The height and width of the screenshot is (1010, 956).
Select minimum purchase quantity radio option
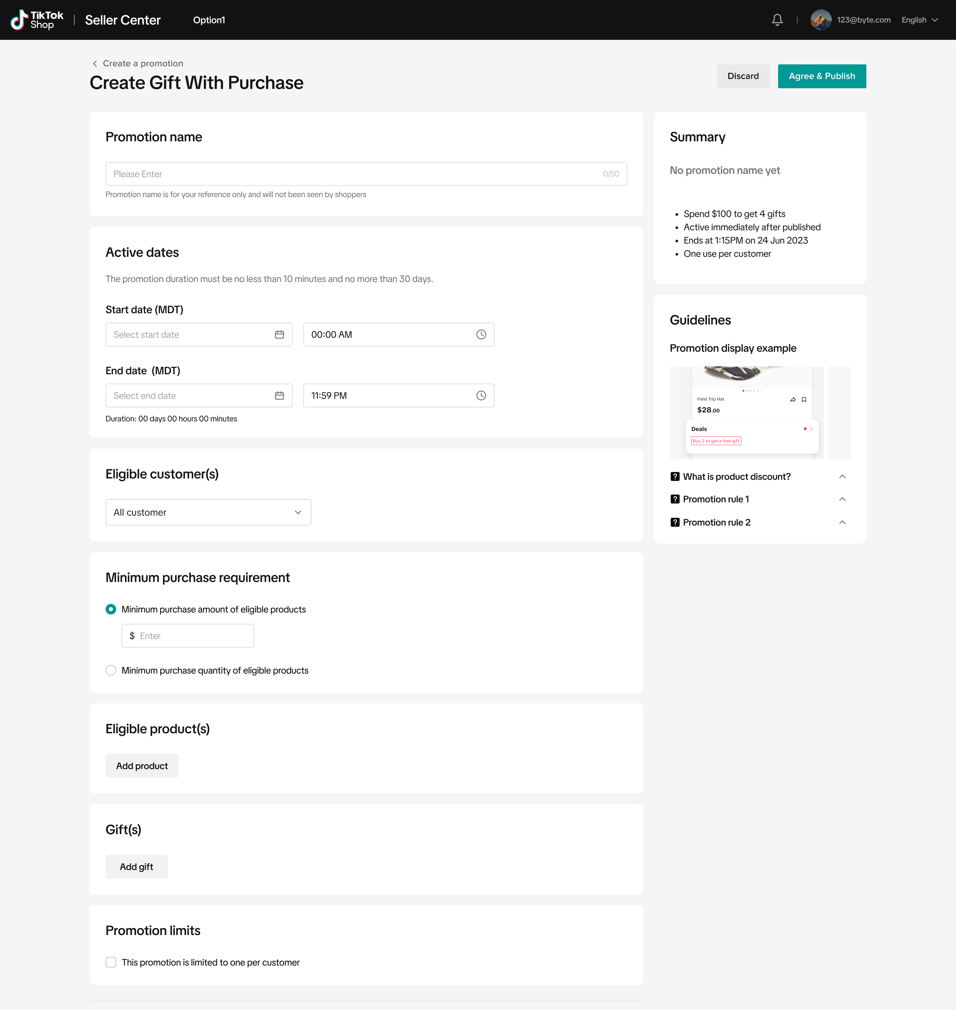[111, 671]
